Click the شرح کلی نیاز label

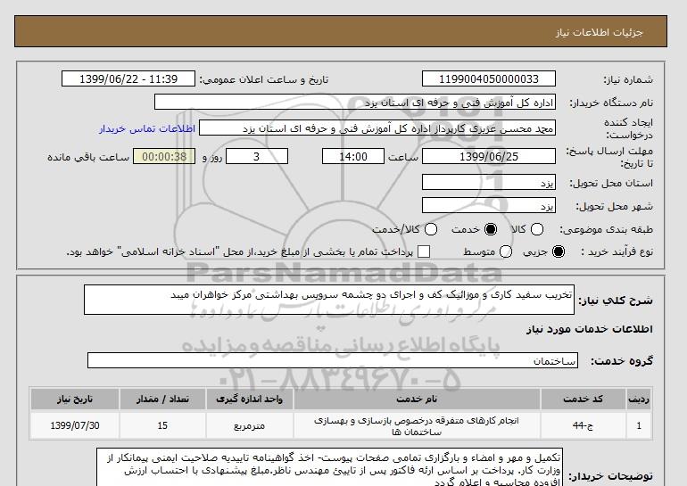tap(616, 301)
